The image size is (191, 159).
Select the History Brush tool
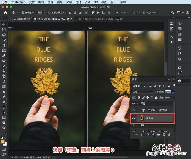coord(4,76)
